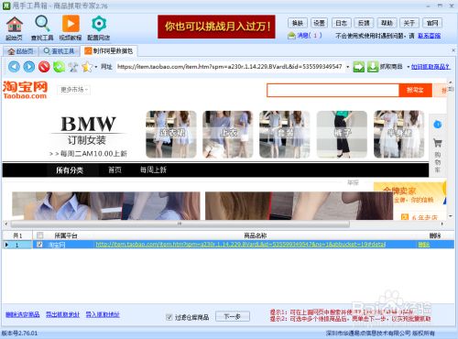The image size is (458, 339).
Task: Click the Taobao 淘宝网 logo
Action: tap(25, 90)
